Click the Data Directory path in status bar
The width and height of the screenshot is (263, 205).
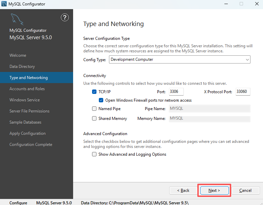click(x=135, y=203)
